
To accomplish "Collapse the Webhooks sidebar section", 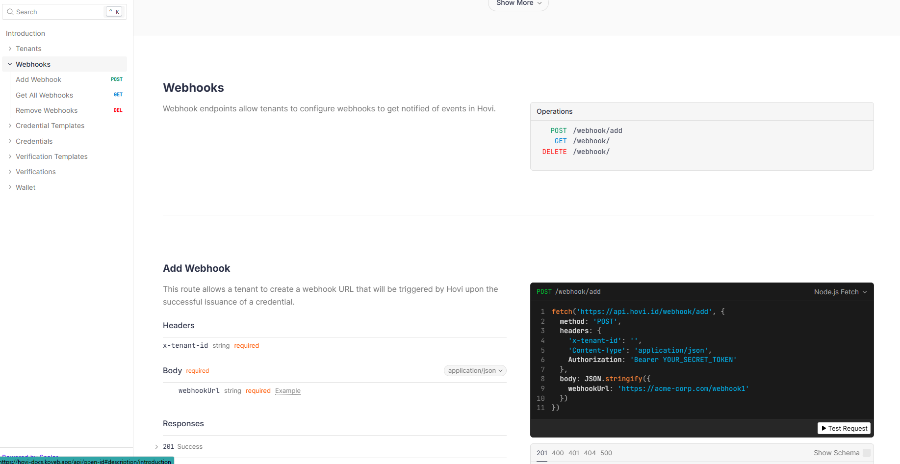I will [x=10, y=64].
